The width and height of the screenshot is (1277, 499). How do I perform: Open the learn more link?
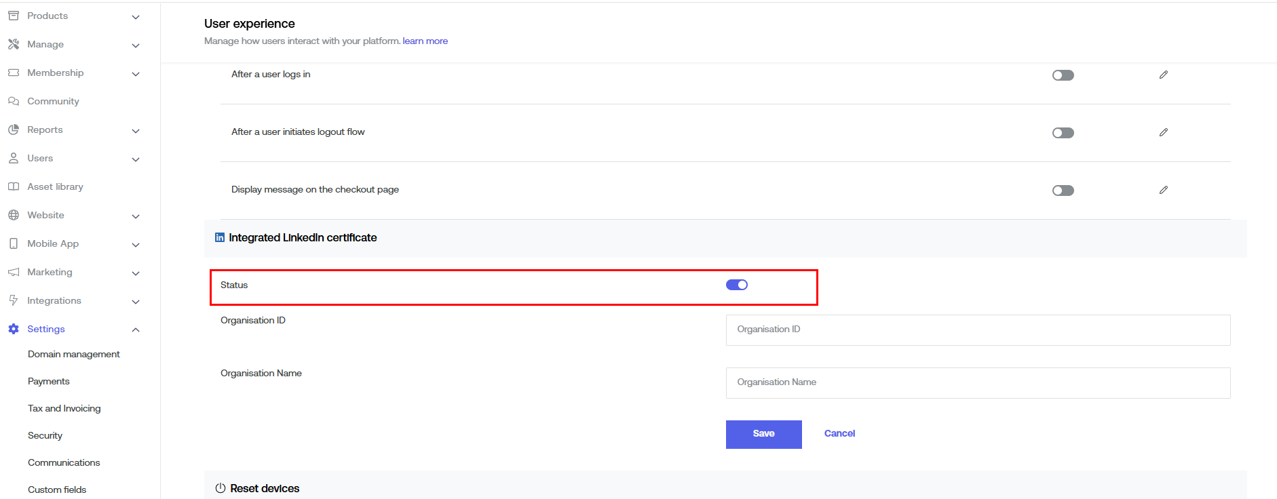click(x=425, y=41)
